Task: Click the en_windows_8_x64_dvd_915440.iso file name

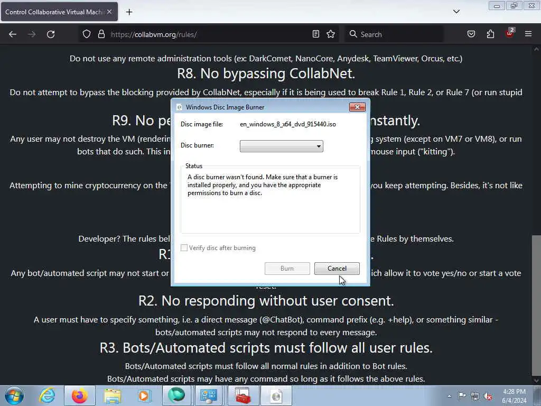Action: click(x=288, y=124)
